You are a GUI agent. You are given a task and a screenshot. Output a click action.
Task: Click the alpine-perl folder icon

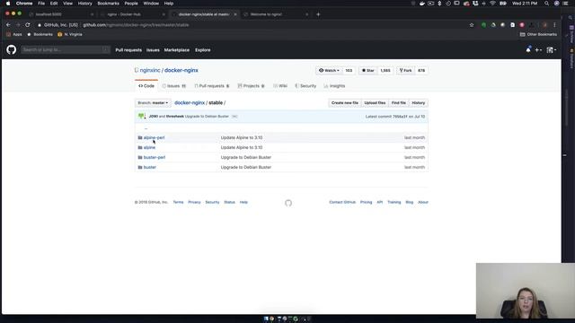coord(140,137)
